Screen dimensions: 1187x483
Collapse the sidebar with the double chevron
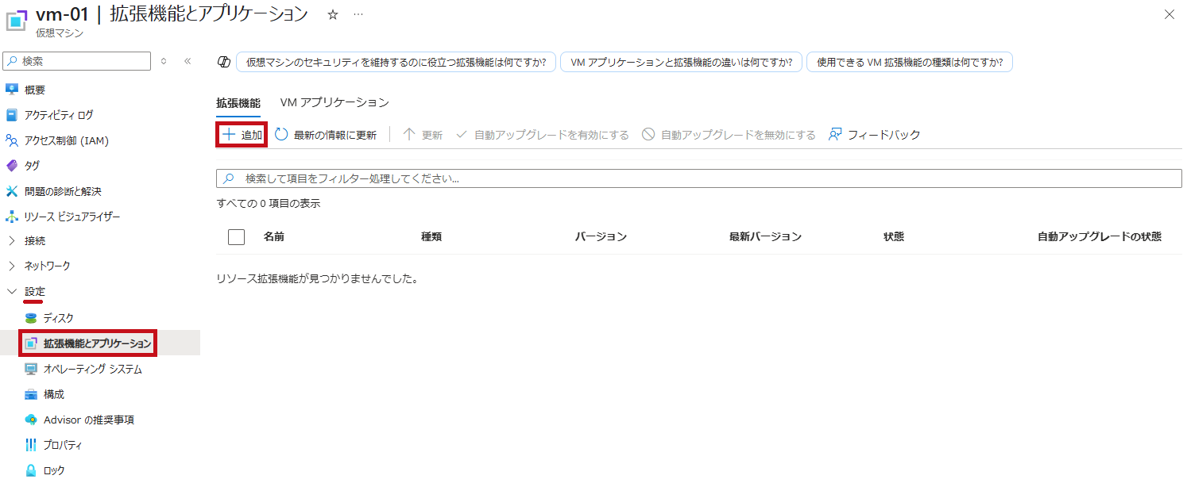[188, 61]
